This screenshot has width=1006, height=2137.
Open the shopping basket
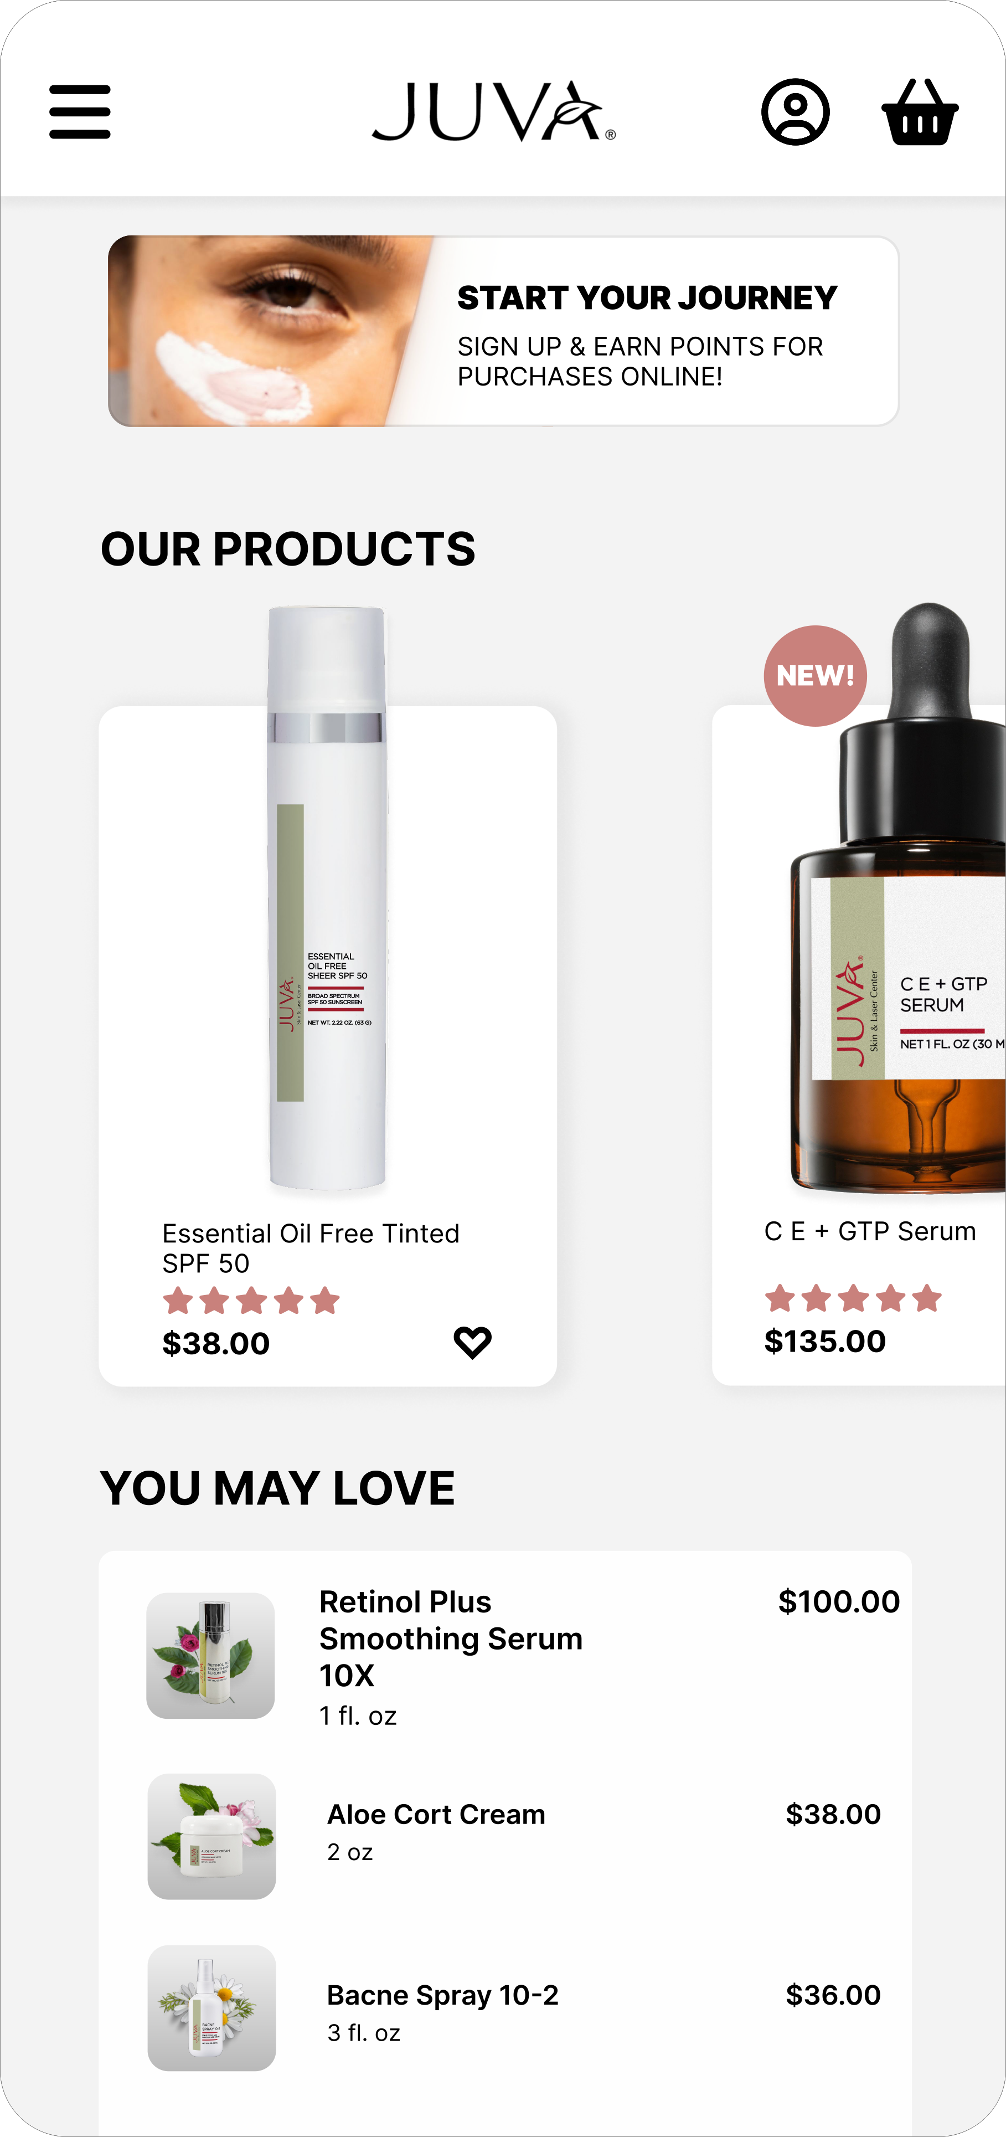point(920,112)
